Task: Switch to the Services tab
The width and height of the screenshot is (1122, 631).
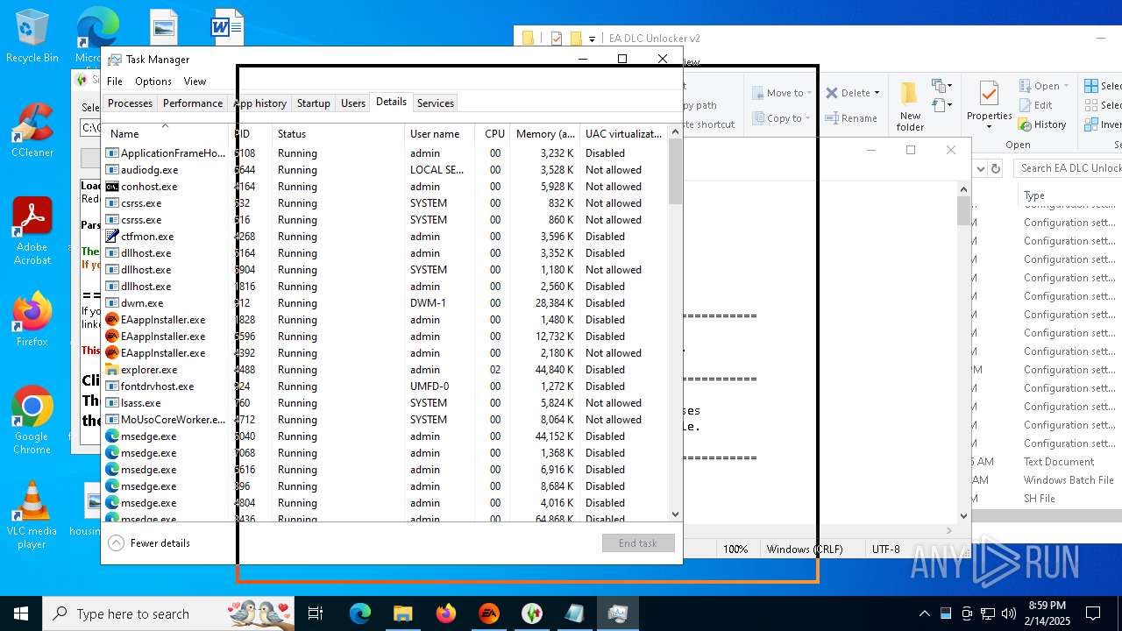Action: pyautogui.click(x=436, y=103)
